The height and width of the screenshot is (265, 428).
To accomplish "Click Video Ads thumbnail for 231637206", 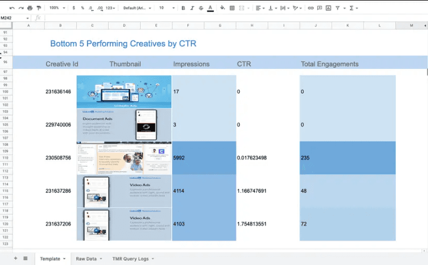I will 124,224.
